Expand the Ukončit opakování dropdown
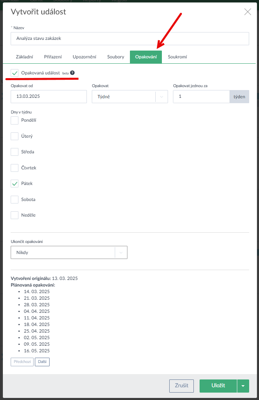 [69, 252]
